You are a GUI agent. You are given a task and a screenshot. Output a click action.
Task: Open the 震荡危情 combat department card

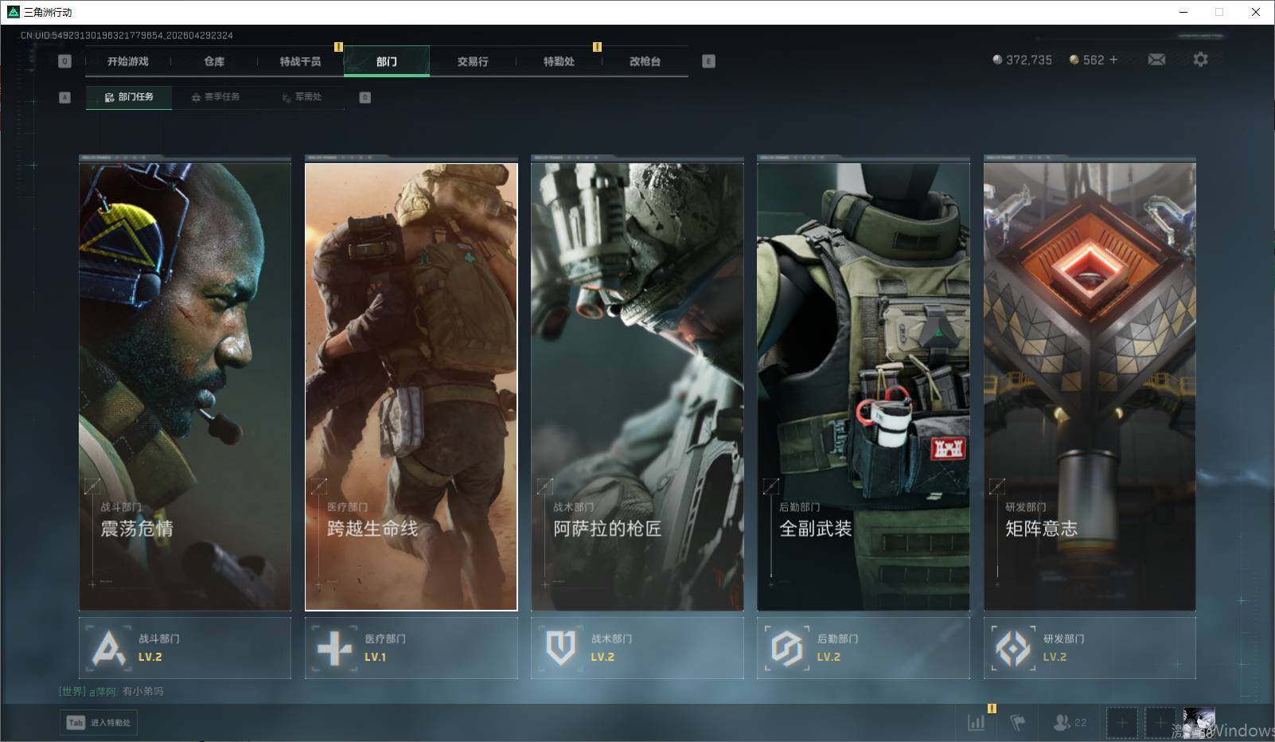(185, 387)
